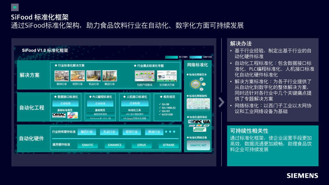329x185 pixels.
Task: Click the 数据接口标准化 heading
Action: (66, 97)
